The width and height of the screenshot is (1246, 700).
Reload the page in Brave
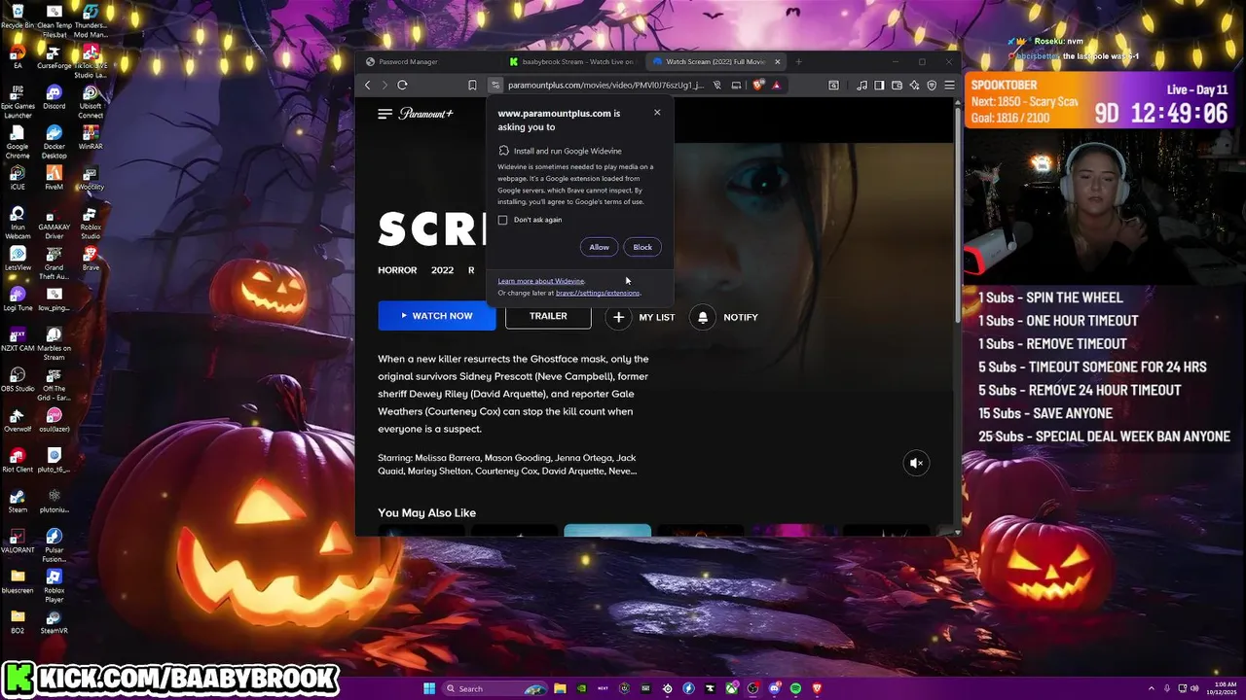pos(402,86)
